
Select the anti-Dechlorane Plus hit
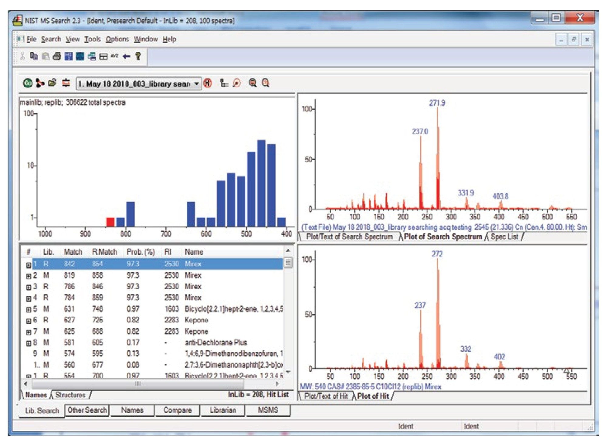pos(158,342)
